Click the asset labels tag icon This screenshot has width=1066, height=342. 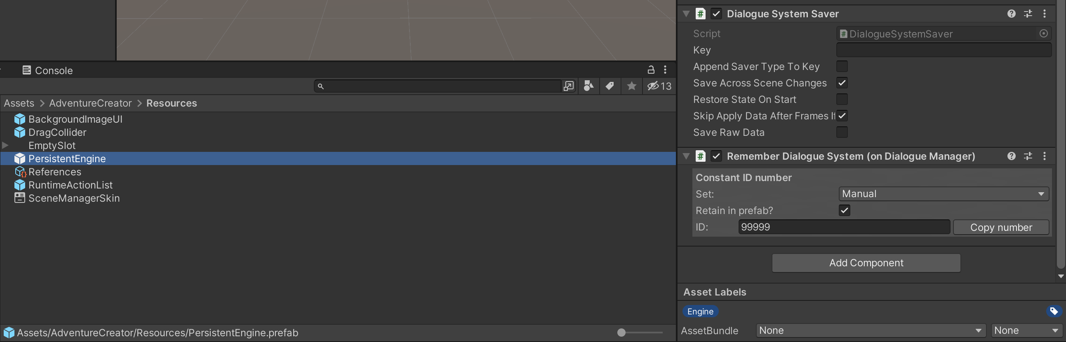click(x=1054, y=311)
